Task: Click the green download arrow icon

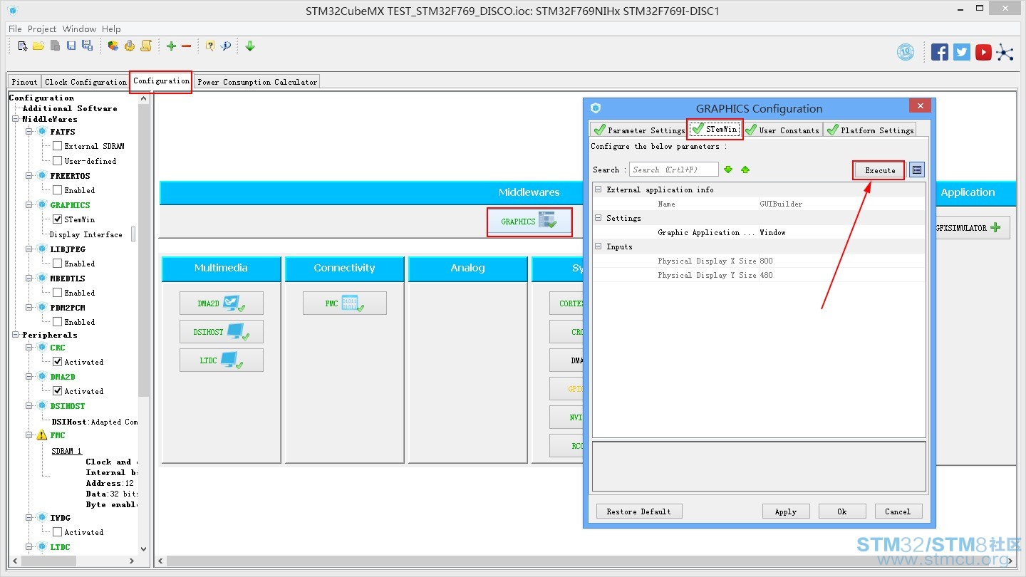Action: 250,46
